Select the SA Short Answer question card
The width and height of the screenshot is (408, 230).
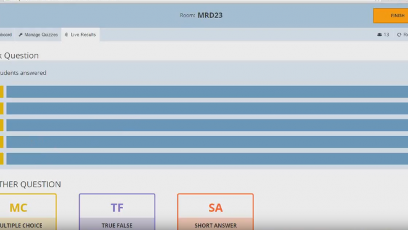pyautogui.click(x=216, y=212)
